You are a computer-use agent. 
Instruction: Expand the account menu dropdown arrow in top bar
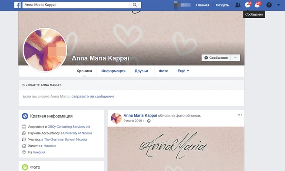[x=278, y=5]
